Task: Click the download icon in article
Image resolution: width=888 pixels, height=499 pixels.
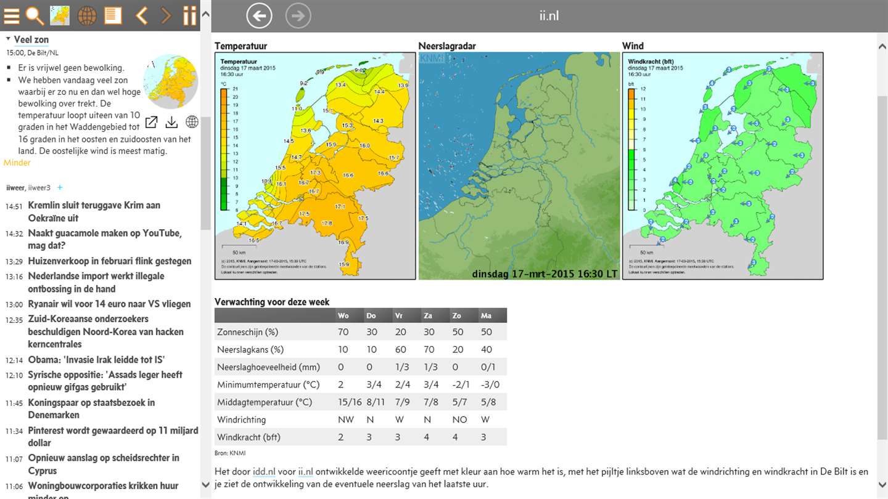Action: coord(171,122)
